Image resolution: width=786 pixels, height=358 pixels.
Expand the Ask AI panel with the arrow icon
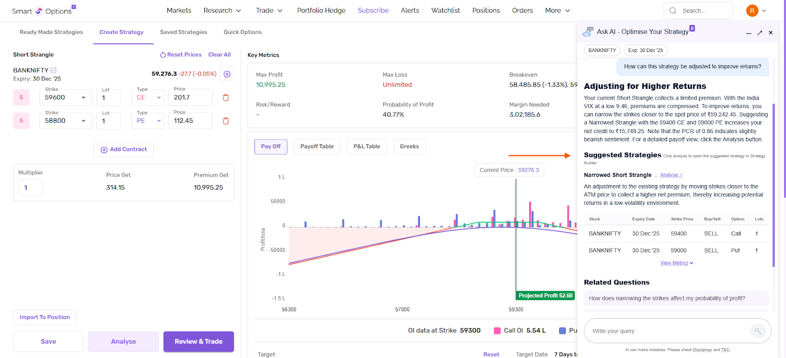[x=759, y=33]
